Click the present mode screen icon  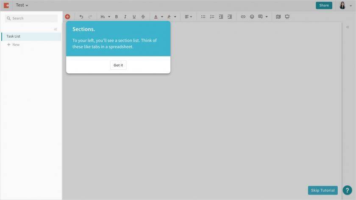(287, 17)
